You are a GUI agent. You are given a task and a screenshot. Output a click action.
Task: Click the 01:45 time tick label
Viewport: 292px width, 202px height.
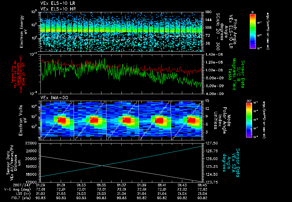click(x=202, y=185)
